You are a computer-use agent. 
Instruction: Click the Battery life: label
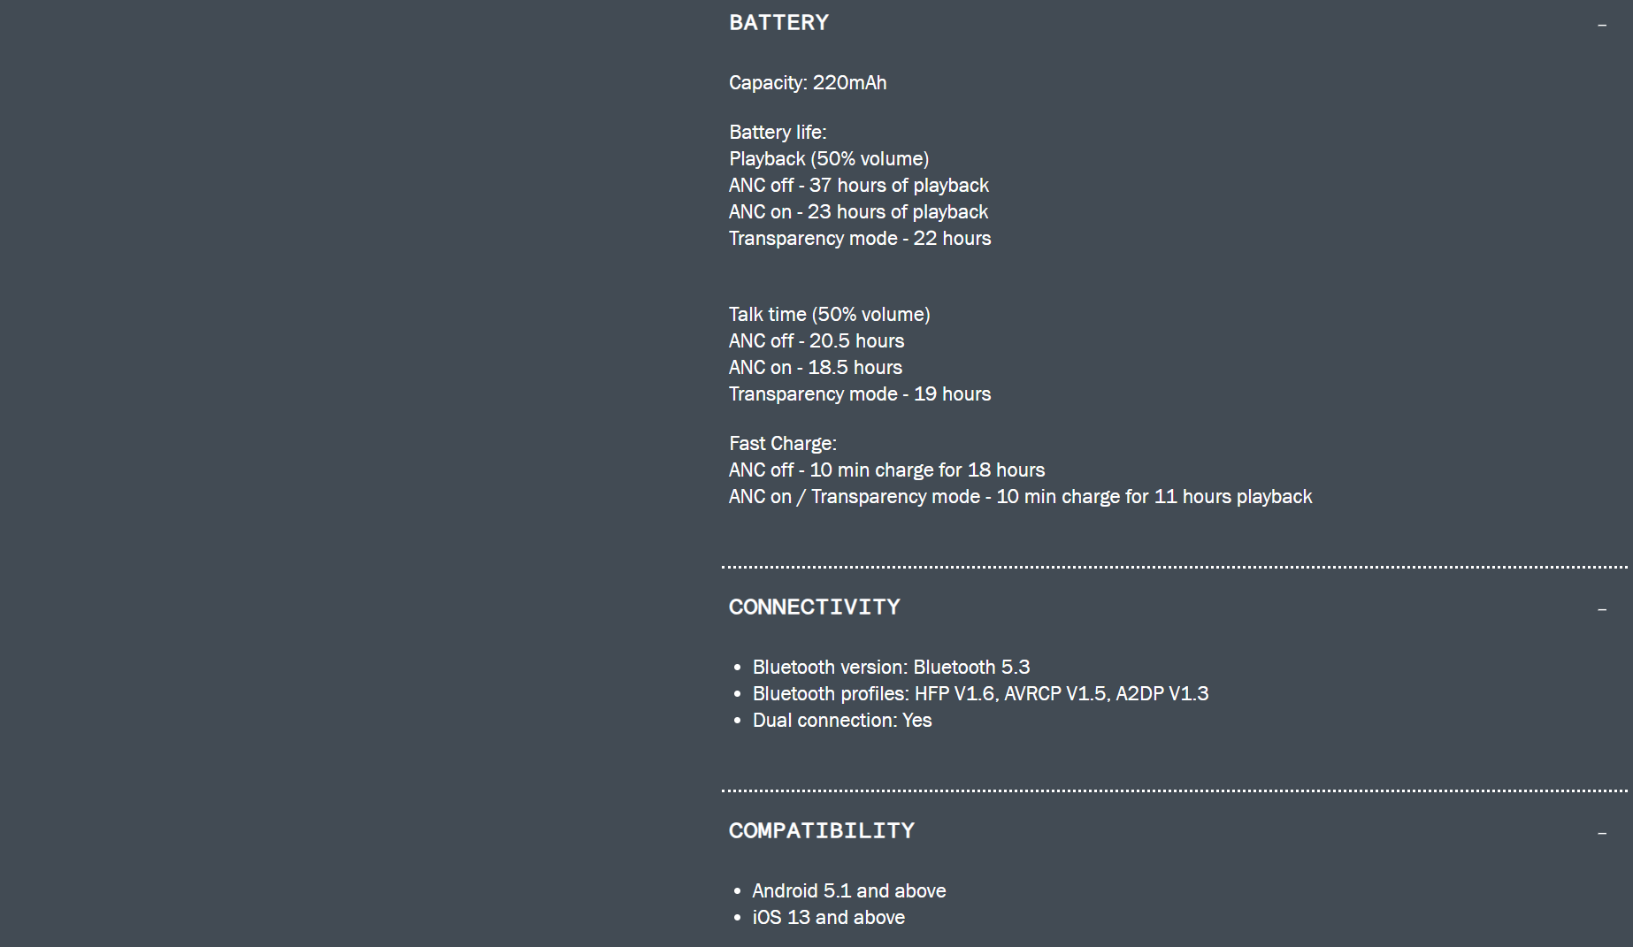[778, 133]
